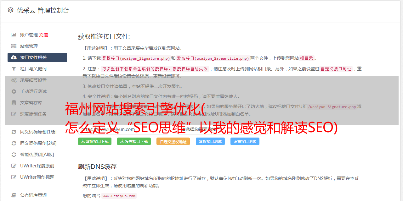Click the 发布接口(ucaiyun_Savearticle.php) code text

(213, 58)
